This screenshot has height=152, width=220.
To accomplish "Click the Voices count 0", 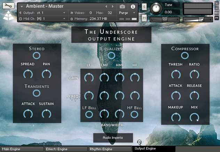I will click(x=91, y=13).
